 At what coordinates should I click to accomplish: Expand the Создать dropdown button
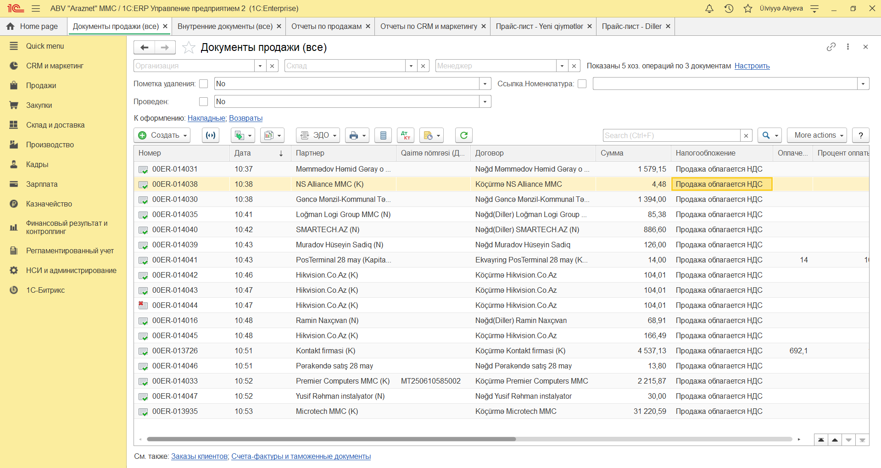(x=162, y=135)
